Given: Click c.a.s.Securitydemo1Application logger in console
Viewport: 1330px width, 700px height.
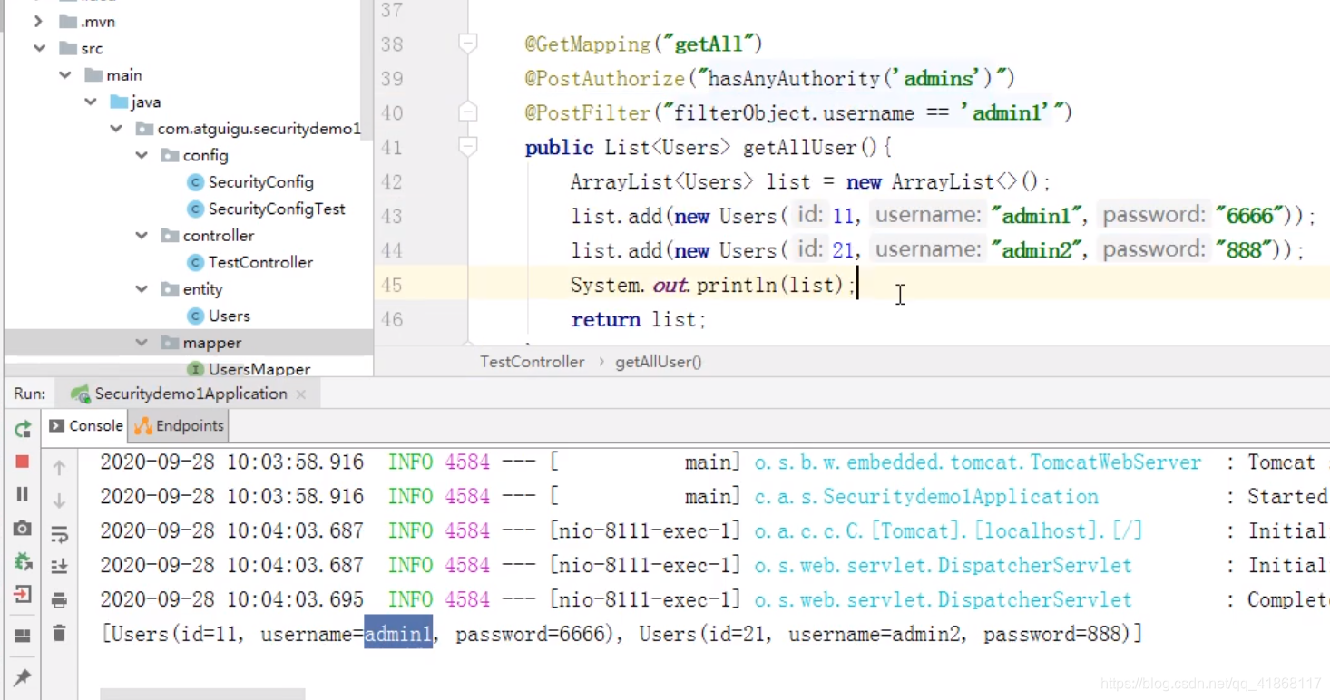Looking at the screenshot, I should point(926,497).
